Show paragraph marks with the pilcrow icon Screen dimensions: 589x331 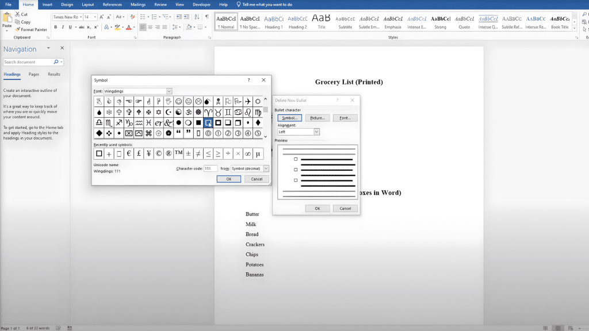click(x=207, y=17)
